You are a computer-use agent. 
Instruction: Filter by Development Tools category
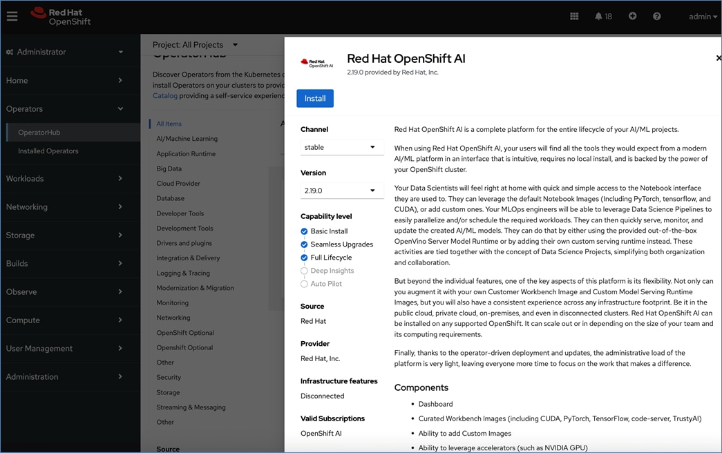(184, 229)
